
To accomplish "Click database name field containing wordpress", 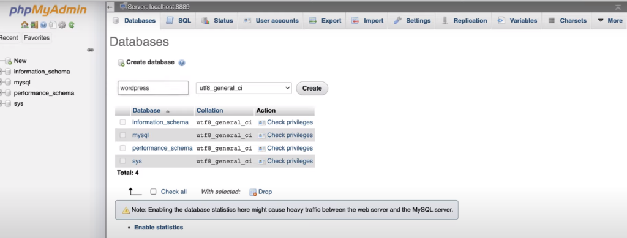I will pyautogui.click(x=152, y=88).
